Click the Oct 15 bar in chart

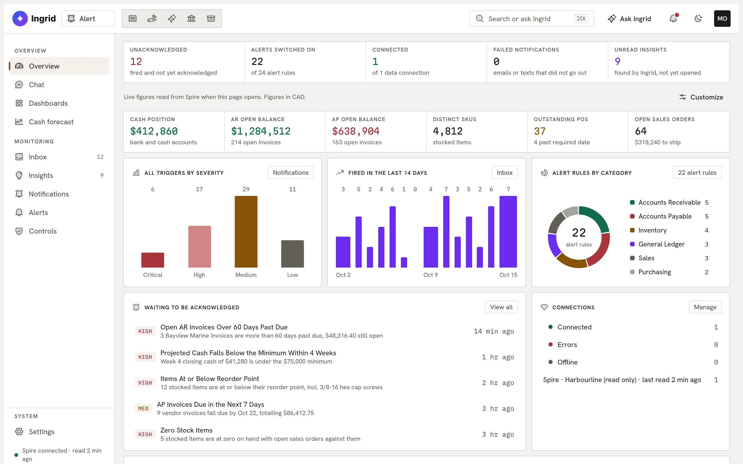[508, 232]
